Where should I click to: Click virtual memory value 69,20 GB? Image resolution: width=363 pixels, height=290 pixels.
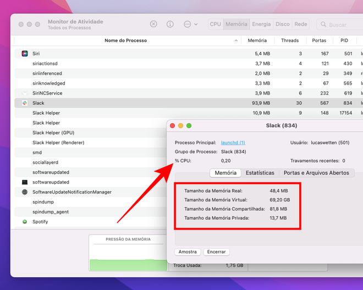279,200
